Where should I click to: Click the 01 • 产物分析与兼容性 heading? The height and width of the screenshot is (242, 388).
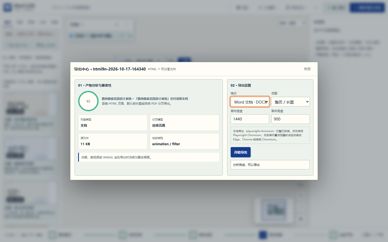(95, 86)
